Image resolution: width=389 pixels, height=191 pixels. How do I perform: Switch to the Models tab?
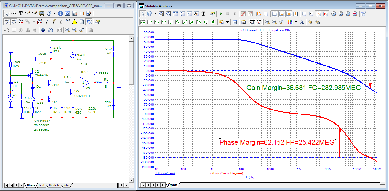click(54, 185)
